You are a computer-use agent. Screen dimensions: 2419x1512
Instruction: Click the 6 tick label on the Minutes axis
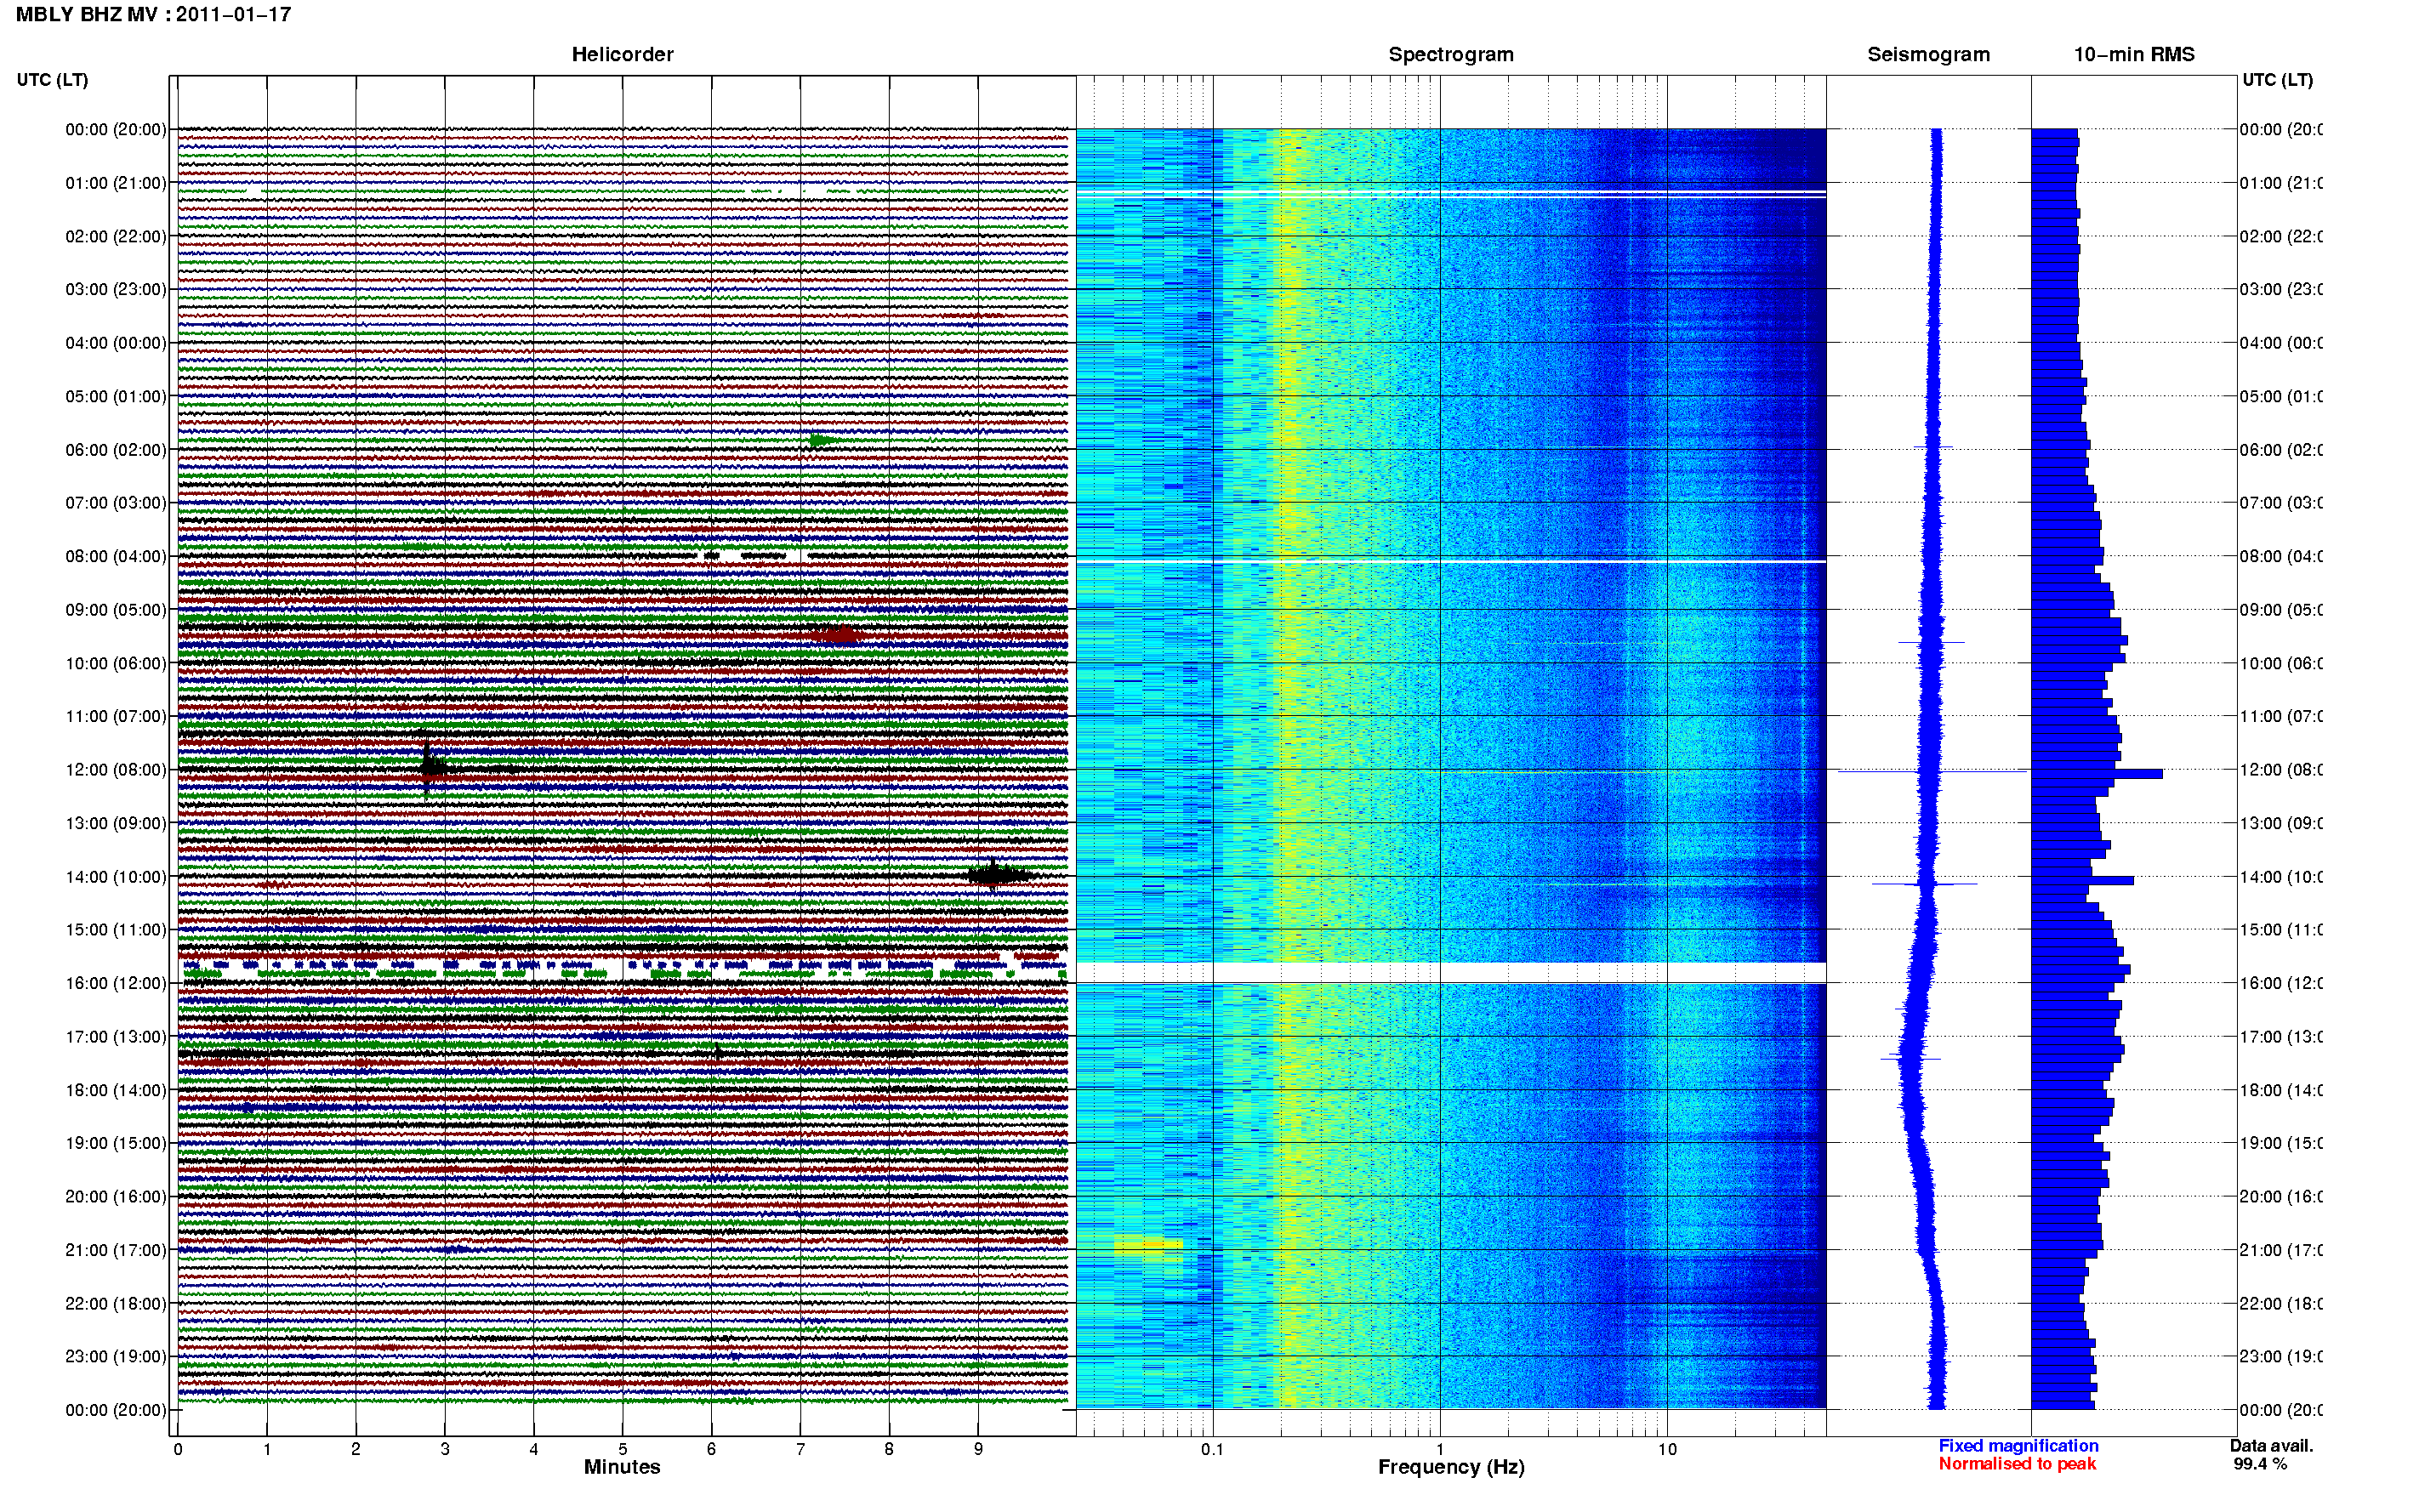tap(711, 1449)
